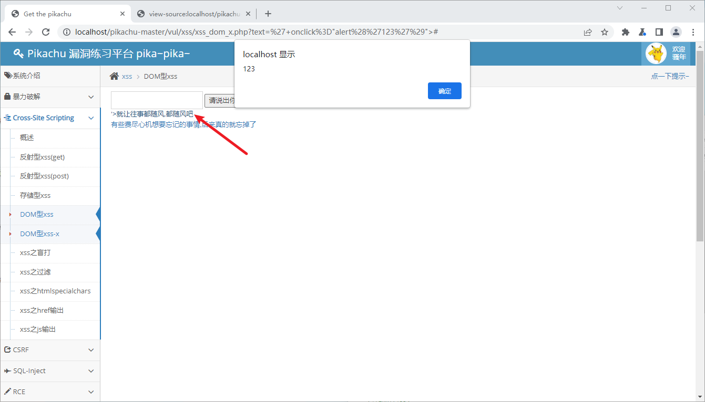Expand the 暴力破解 sidebar section
This screenshot has height=402, width=705.
coord(50,97)
